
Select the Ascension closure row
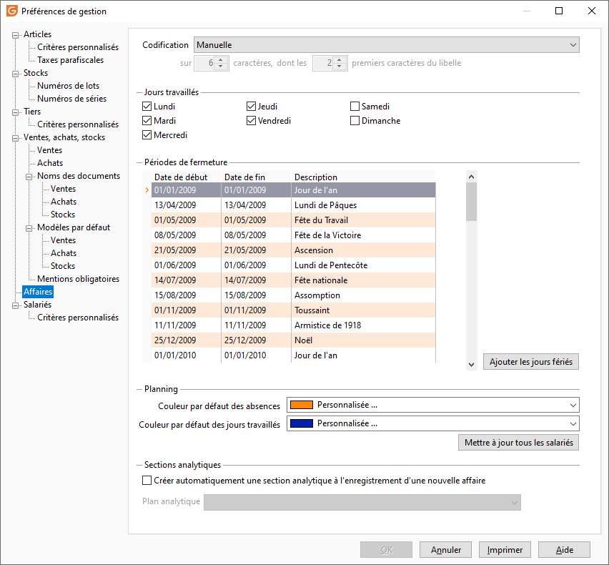pos(294,250)
